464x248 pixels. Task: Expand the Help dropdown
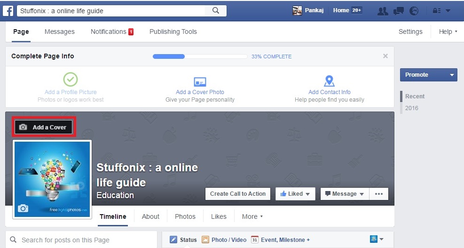click(448, 32)
